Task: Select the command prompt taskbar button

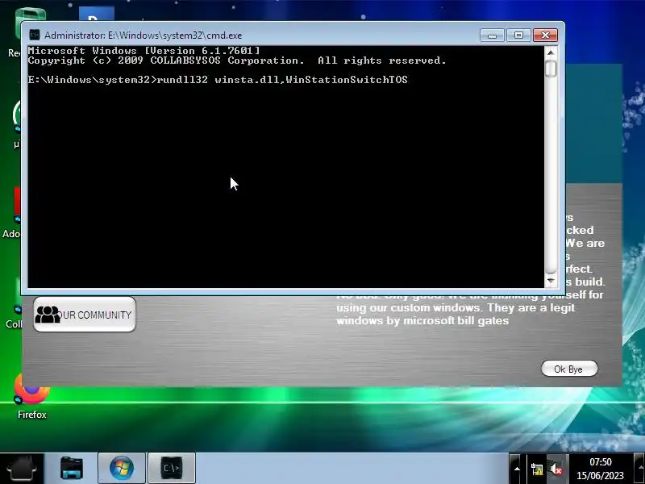Action: (x=172, y=469)
